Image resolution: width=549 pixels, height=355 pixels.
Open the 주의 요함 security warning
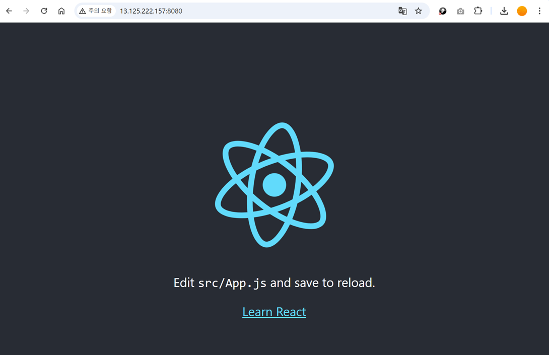click(96, 11)
